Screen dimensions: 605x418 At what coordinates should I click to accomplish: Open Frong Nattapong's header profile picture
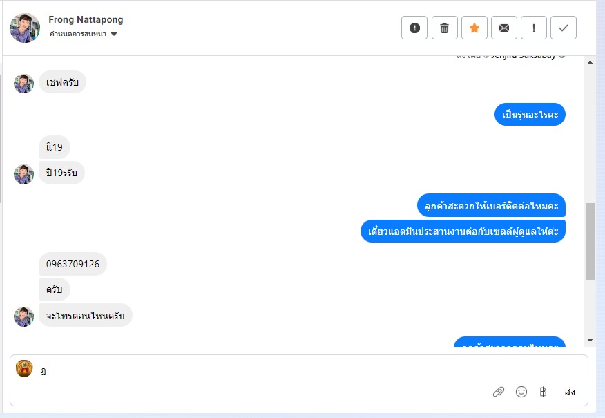click(x=25, y=28)
